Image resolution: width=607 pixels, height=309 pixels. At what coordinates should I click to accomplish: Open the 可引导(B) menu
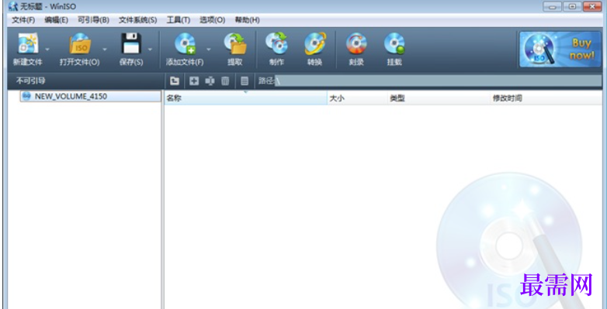[93, 20]
